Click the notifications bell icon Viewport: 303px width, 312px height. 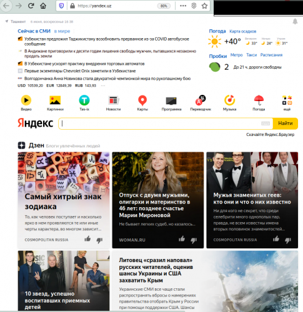pos(295,21)
